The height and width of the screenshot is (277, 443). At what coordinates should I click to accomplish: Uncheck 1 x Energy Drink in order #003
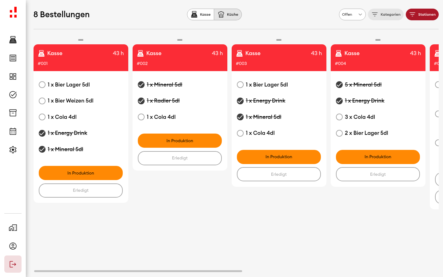(x=240, y=101)
